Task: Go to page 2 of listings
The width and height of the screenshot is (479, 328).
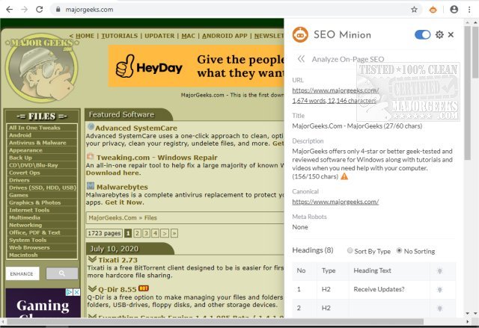Action: point(137,234)
